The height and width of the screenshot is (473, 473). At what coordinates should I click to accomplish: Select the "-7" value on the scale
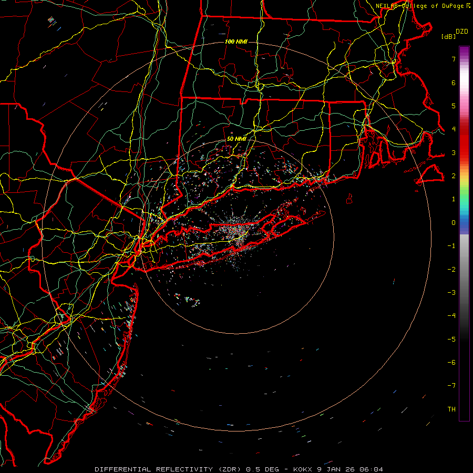point(451,386)
